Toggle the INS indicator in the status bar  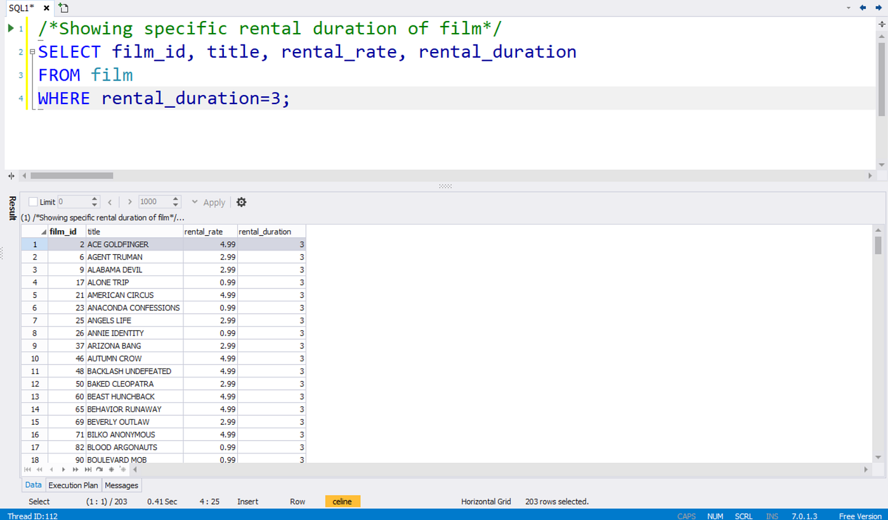coord(772,516)
